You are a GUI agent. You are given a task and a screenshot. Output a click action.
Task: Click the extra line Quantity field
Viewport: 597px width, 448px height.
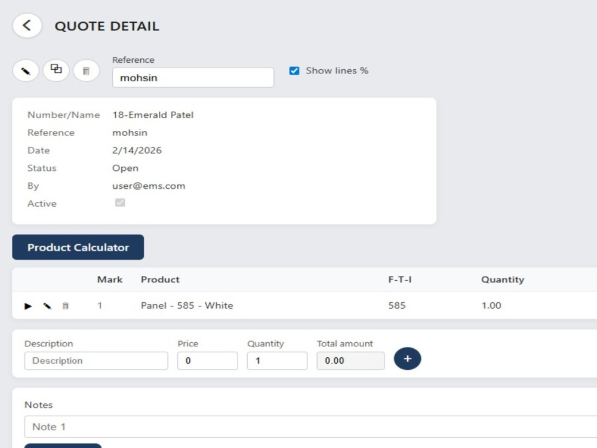pos(277,361)
